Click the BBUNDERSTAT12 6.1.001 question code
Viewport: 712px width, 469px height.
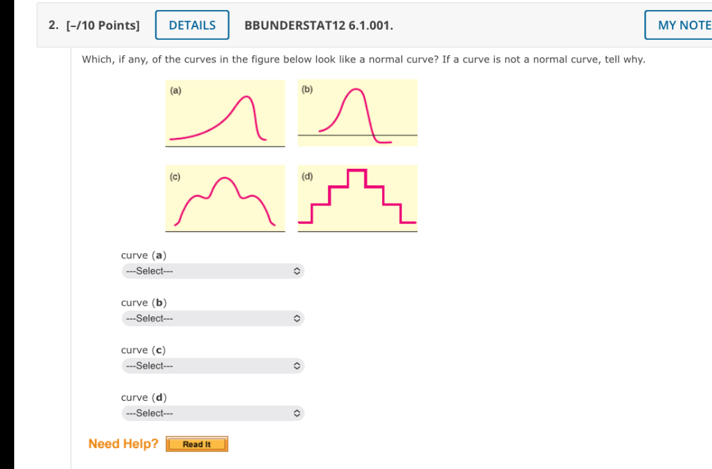[x=318, y=26]
